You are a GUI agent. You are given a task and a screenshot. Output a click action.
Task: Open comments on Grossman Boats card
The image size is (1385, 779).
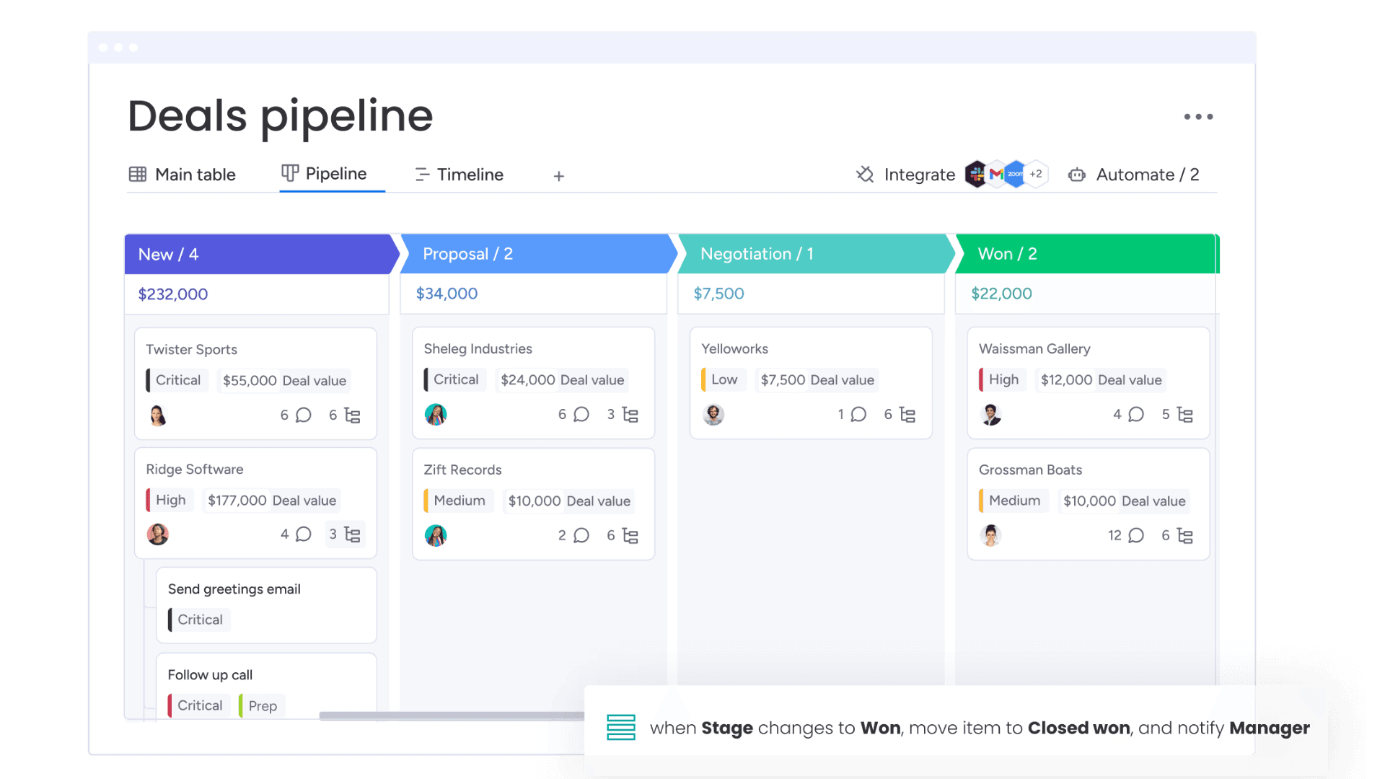click(x=1136, y=535)
